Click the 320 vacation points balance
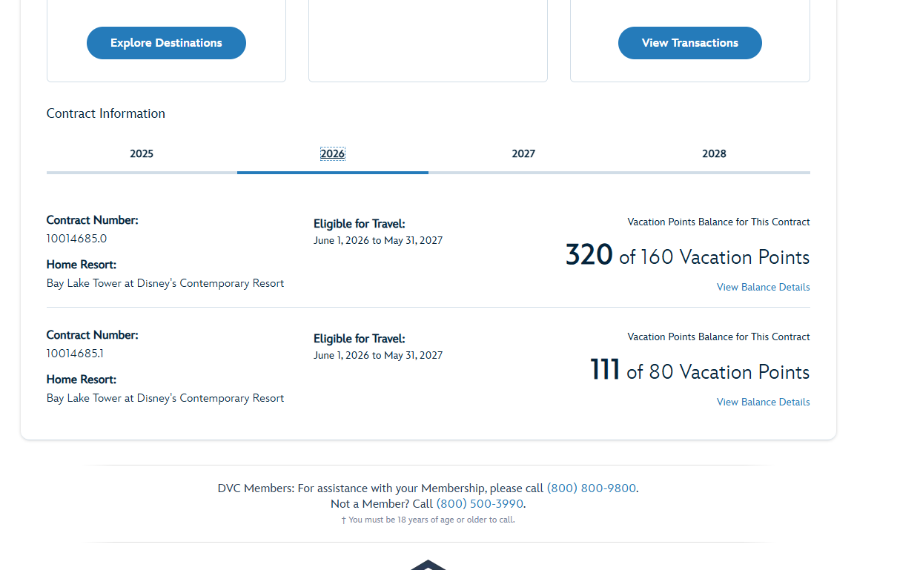 click(589, 256)
